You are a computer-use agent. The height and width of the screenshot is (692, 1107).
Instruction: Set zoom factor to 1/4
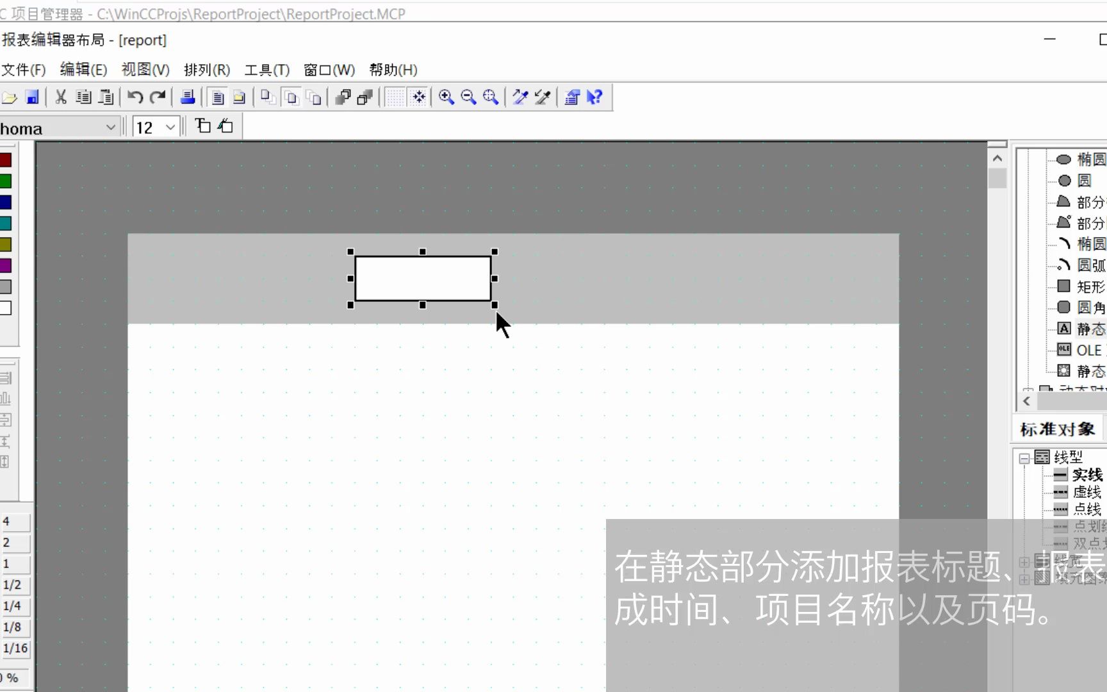[x=15, y=606]
